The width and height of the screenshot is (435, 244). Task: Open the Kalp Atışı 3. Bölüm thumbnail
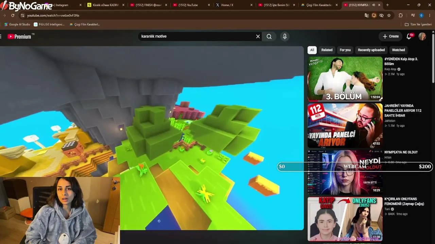tap(345, 79)
